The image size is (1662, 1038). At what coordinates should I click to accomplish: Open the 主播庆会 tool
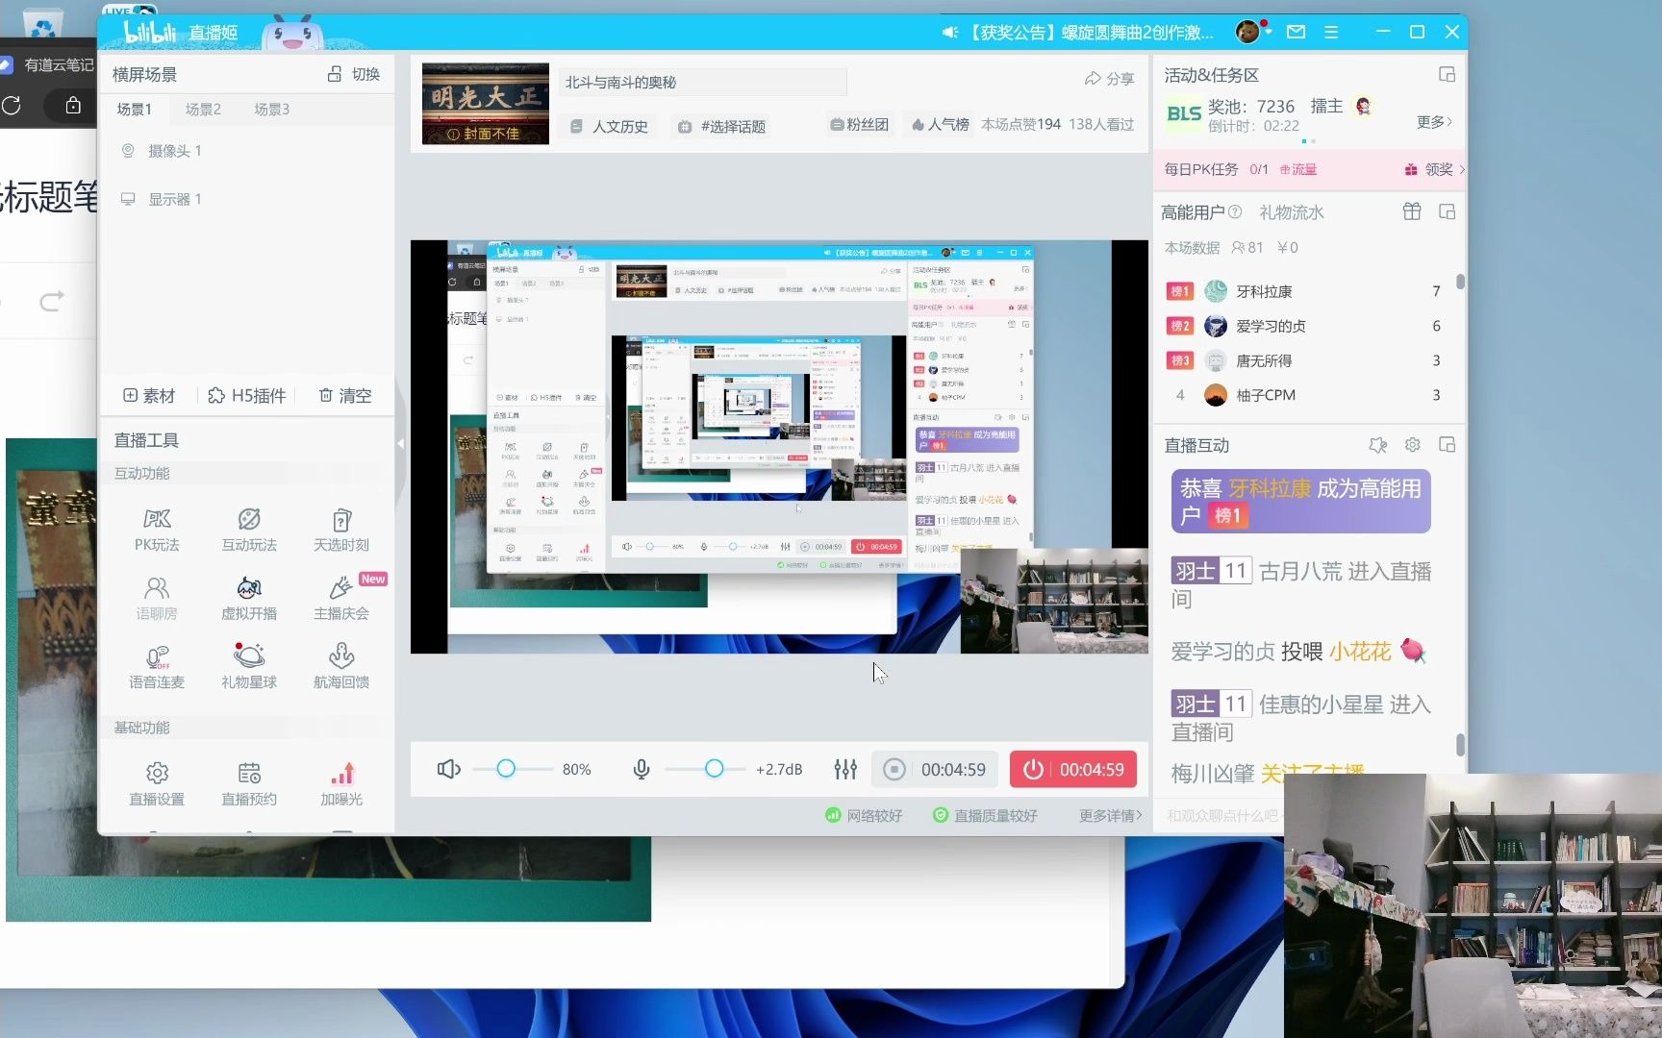pos(341,598)
